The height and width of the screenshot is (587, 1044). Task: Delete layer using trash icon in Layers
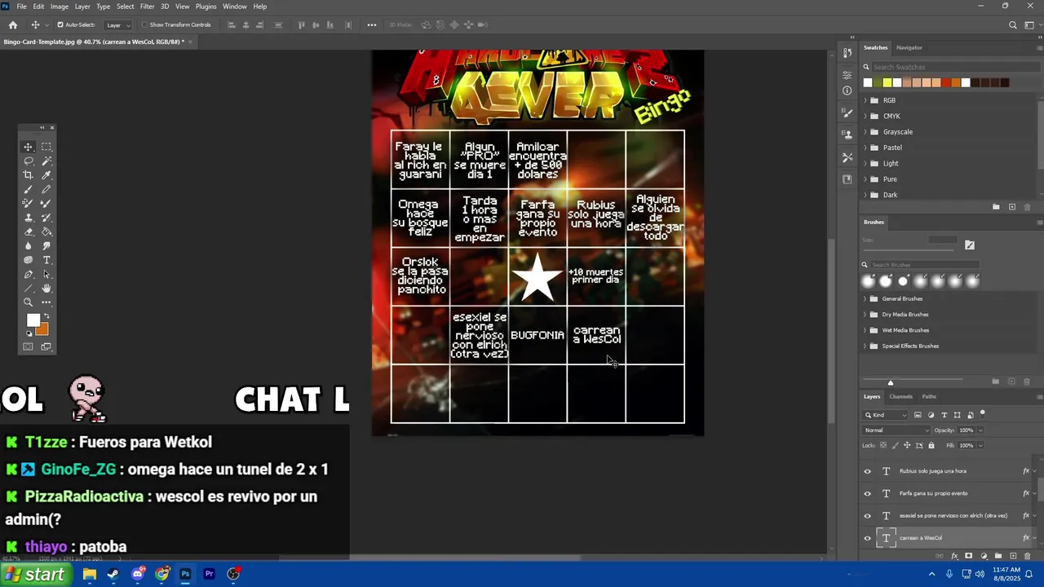pos(1027,556)
